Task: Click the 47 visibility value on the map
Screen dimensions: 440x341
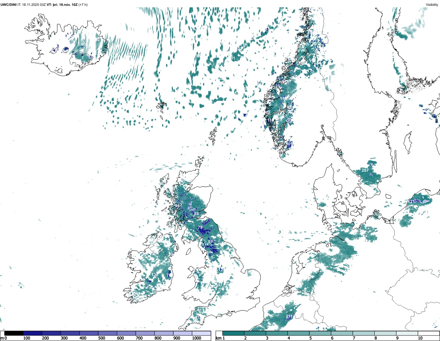Action: click(x=236, y=93)
